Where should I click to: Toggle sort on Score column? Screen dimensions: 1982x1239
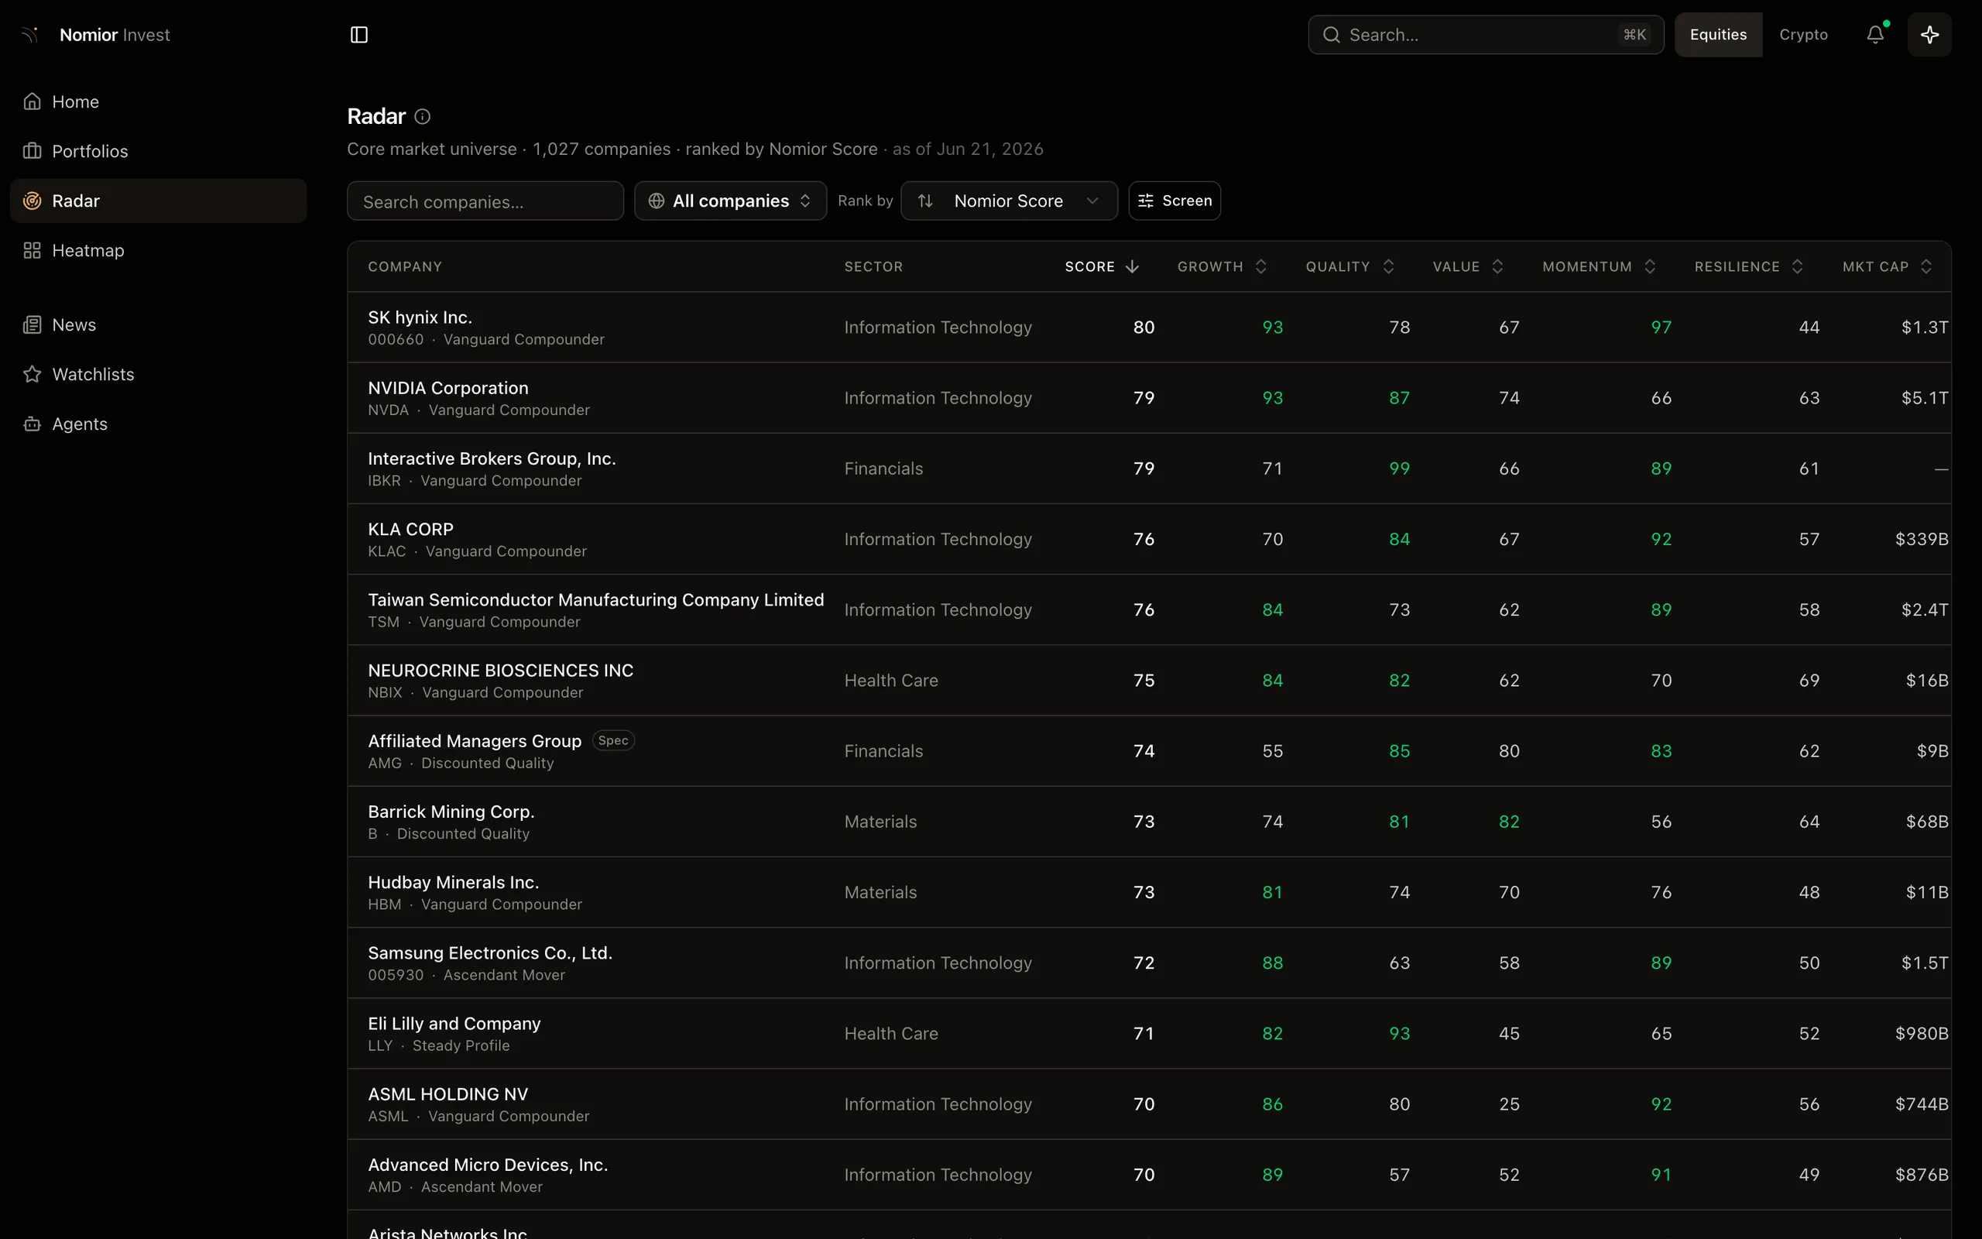pyautogui.click(x=1102, y=266)
